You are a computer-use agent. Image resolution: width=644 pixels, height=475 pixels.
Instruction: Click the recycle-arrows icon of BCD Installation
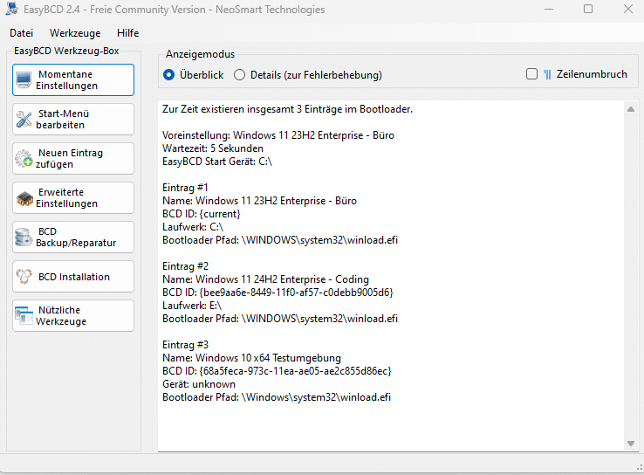point(24,277)
